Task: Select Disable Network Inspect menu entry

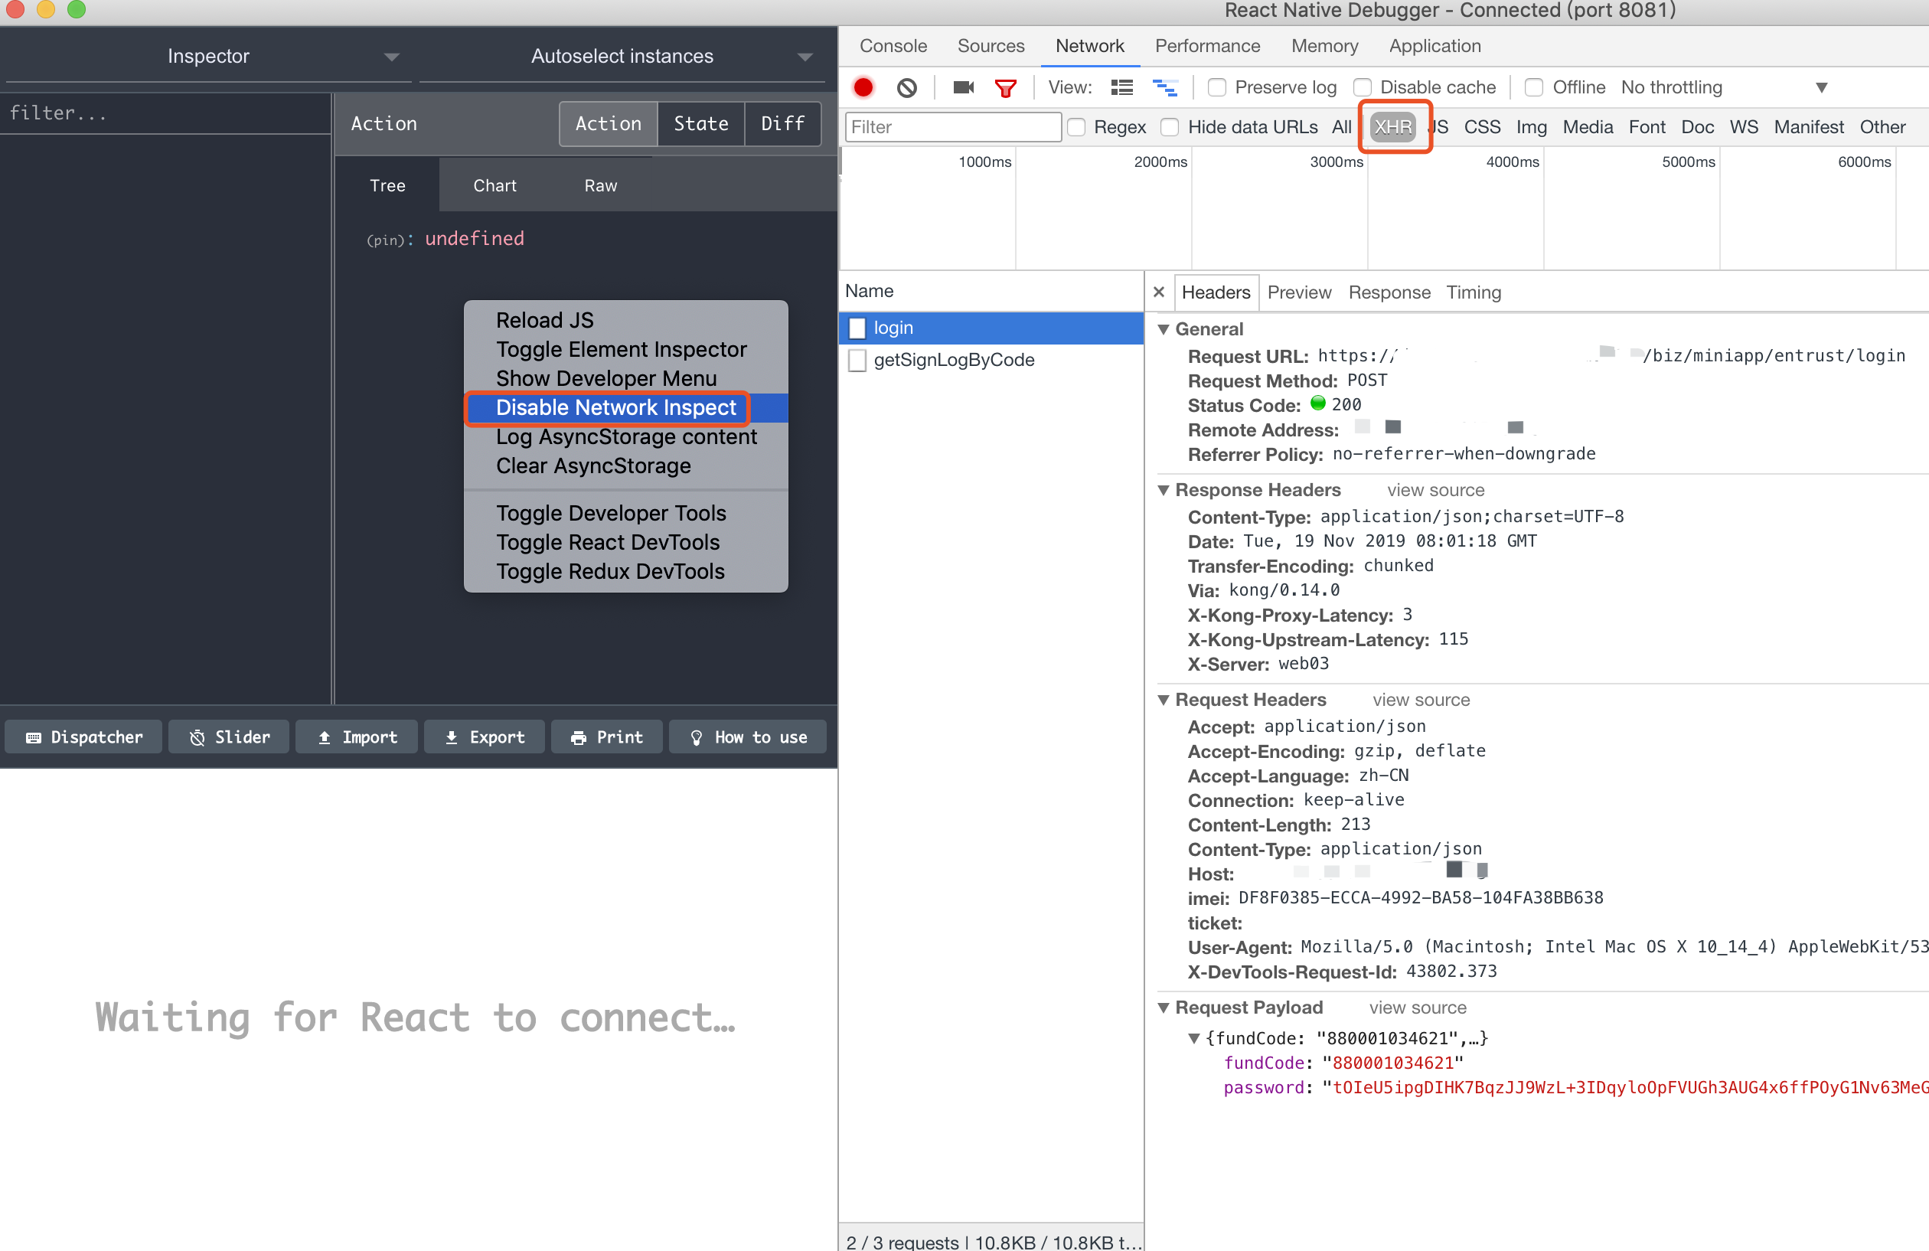Action: [615, 408]
